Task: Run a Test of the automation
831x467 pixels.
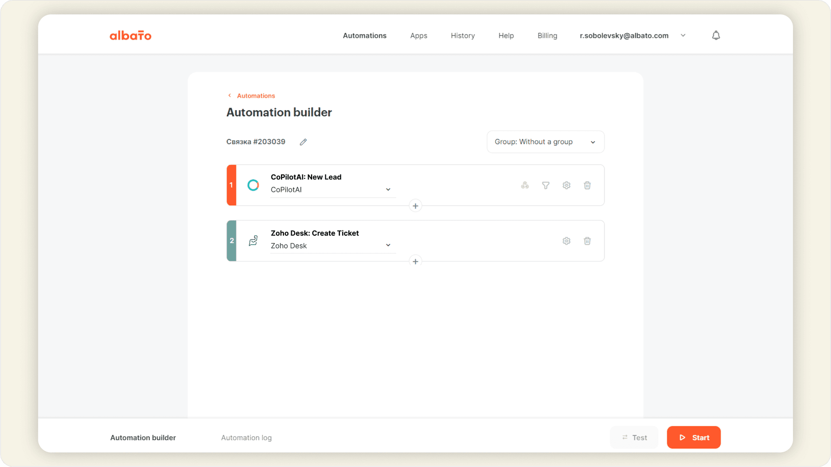Action: [634, 437]
